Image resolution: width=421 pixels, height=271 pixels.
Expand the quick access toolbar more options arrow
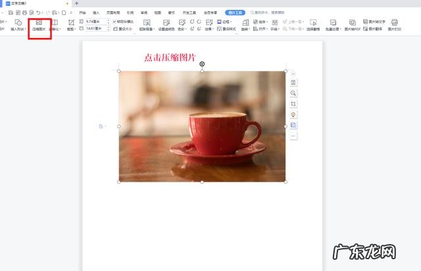point(71,12)
